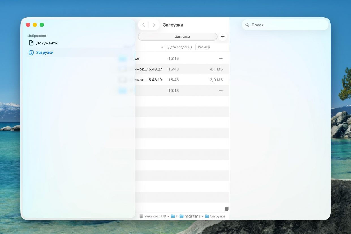Click Macintosh HD in the path bar

(x=155, y=216)
